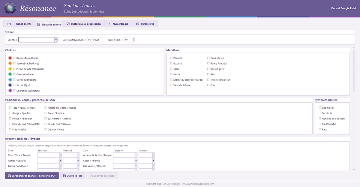This screenshot has height=187, width=360.
Task: Open the Historique & progression tab
Action: click(x=84, y=24)
